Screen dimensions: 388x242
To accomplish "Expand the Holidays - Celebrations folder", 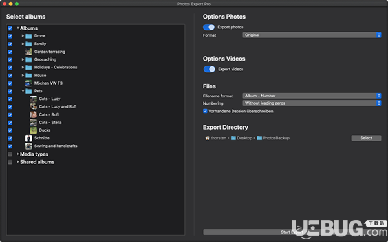I will tap(23, 67).
